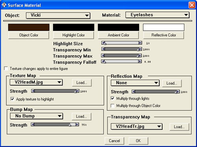Cancel the Surface Material dialog
Viewport: 197px width, 147px height.
pos(114,141)
